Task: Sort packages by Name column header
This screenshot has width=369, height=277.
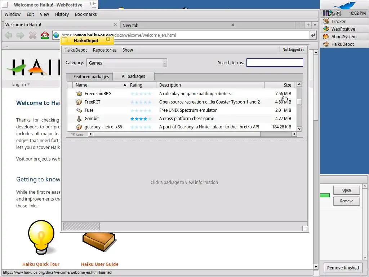Action: (x=100, y=85)
